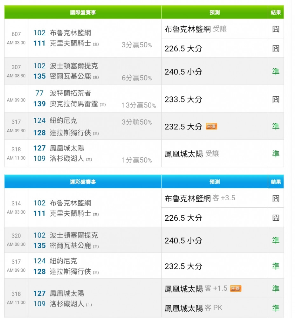Click the 布魯克林籃網 客 +3.5 prediction

click(x=200, y=198)
